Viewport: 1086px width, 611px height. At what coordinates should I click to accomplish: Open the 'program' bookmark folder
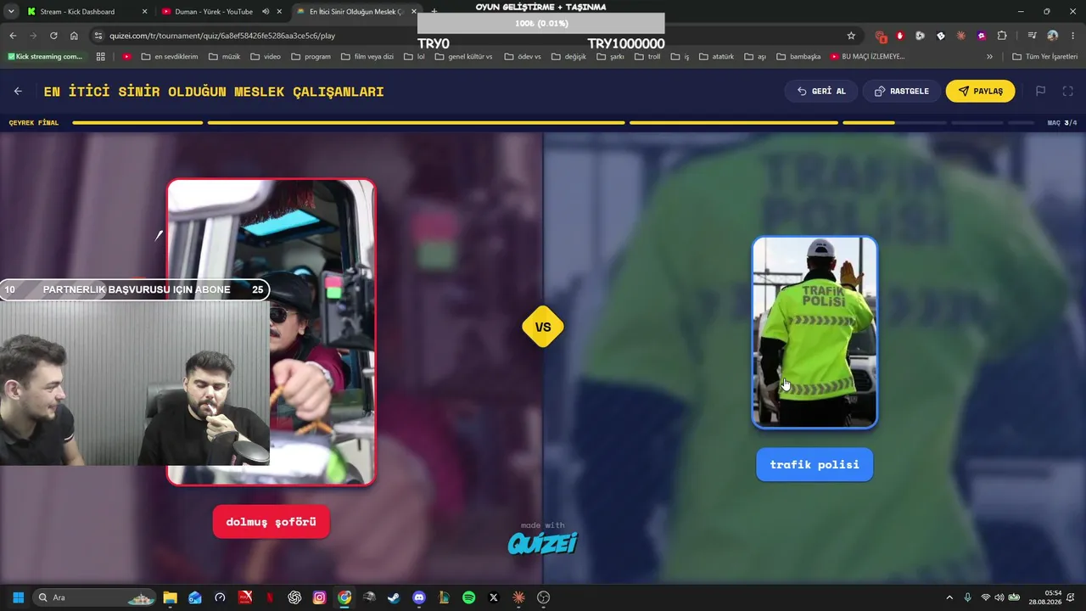pos(311,57)
